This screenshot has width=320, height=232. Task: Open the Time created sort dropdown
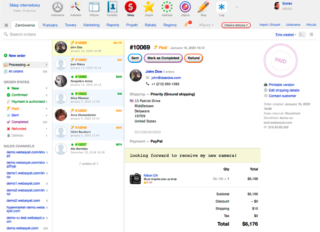click(x=286, y=35)
